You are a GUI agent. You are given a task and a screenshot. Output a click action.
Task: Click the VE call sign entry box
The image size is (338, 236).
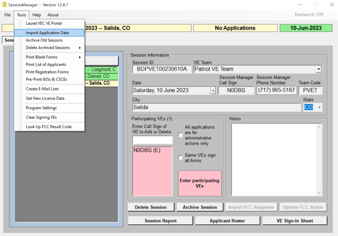[x=152, y=140]
